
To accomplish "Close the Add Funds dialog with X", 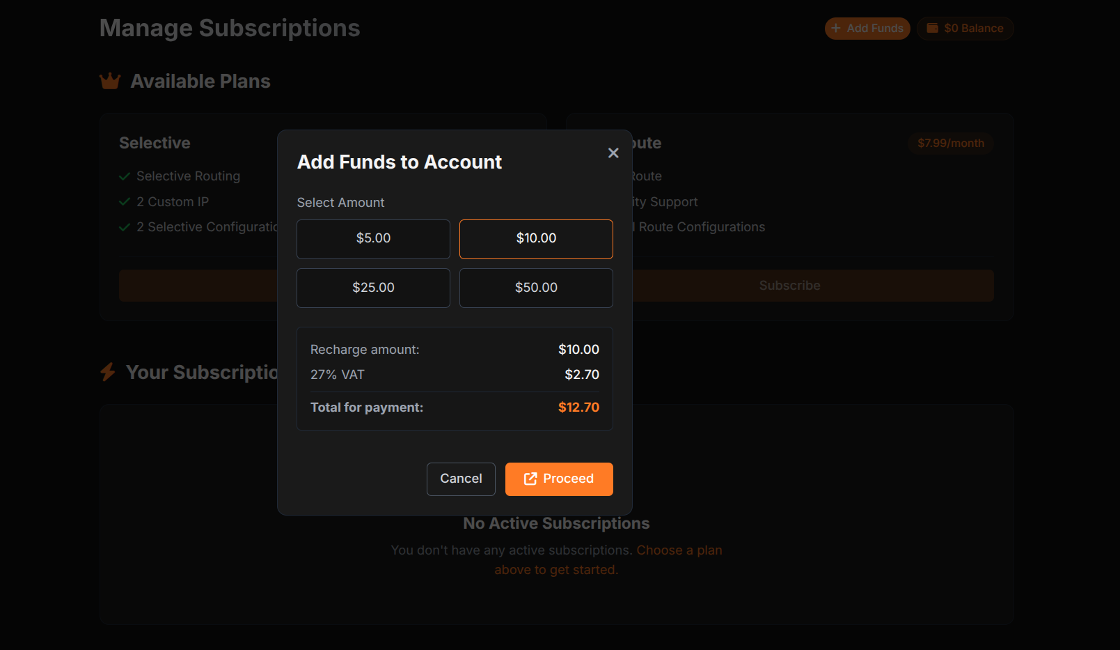I will [x=613, y=153].
